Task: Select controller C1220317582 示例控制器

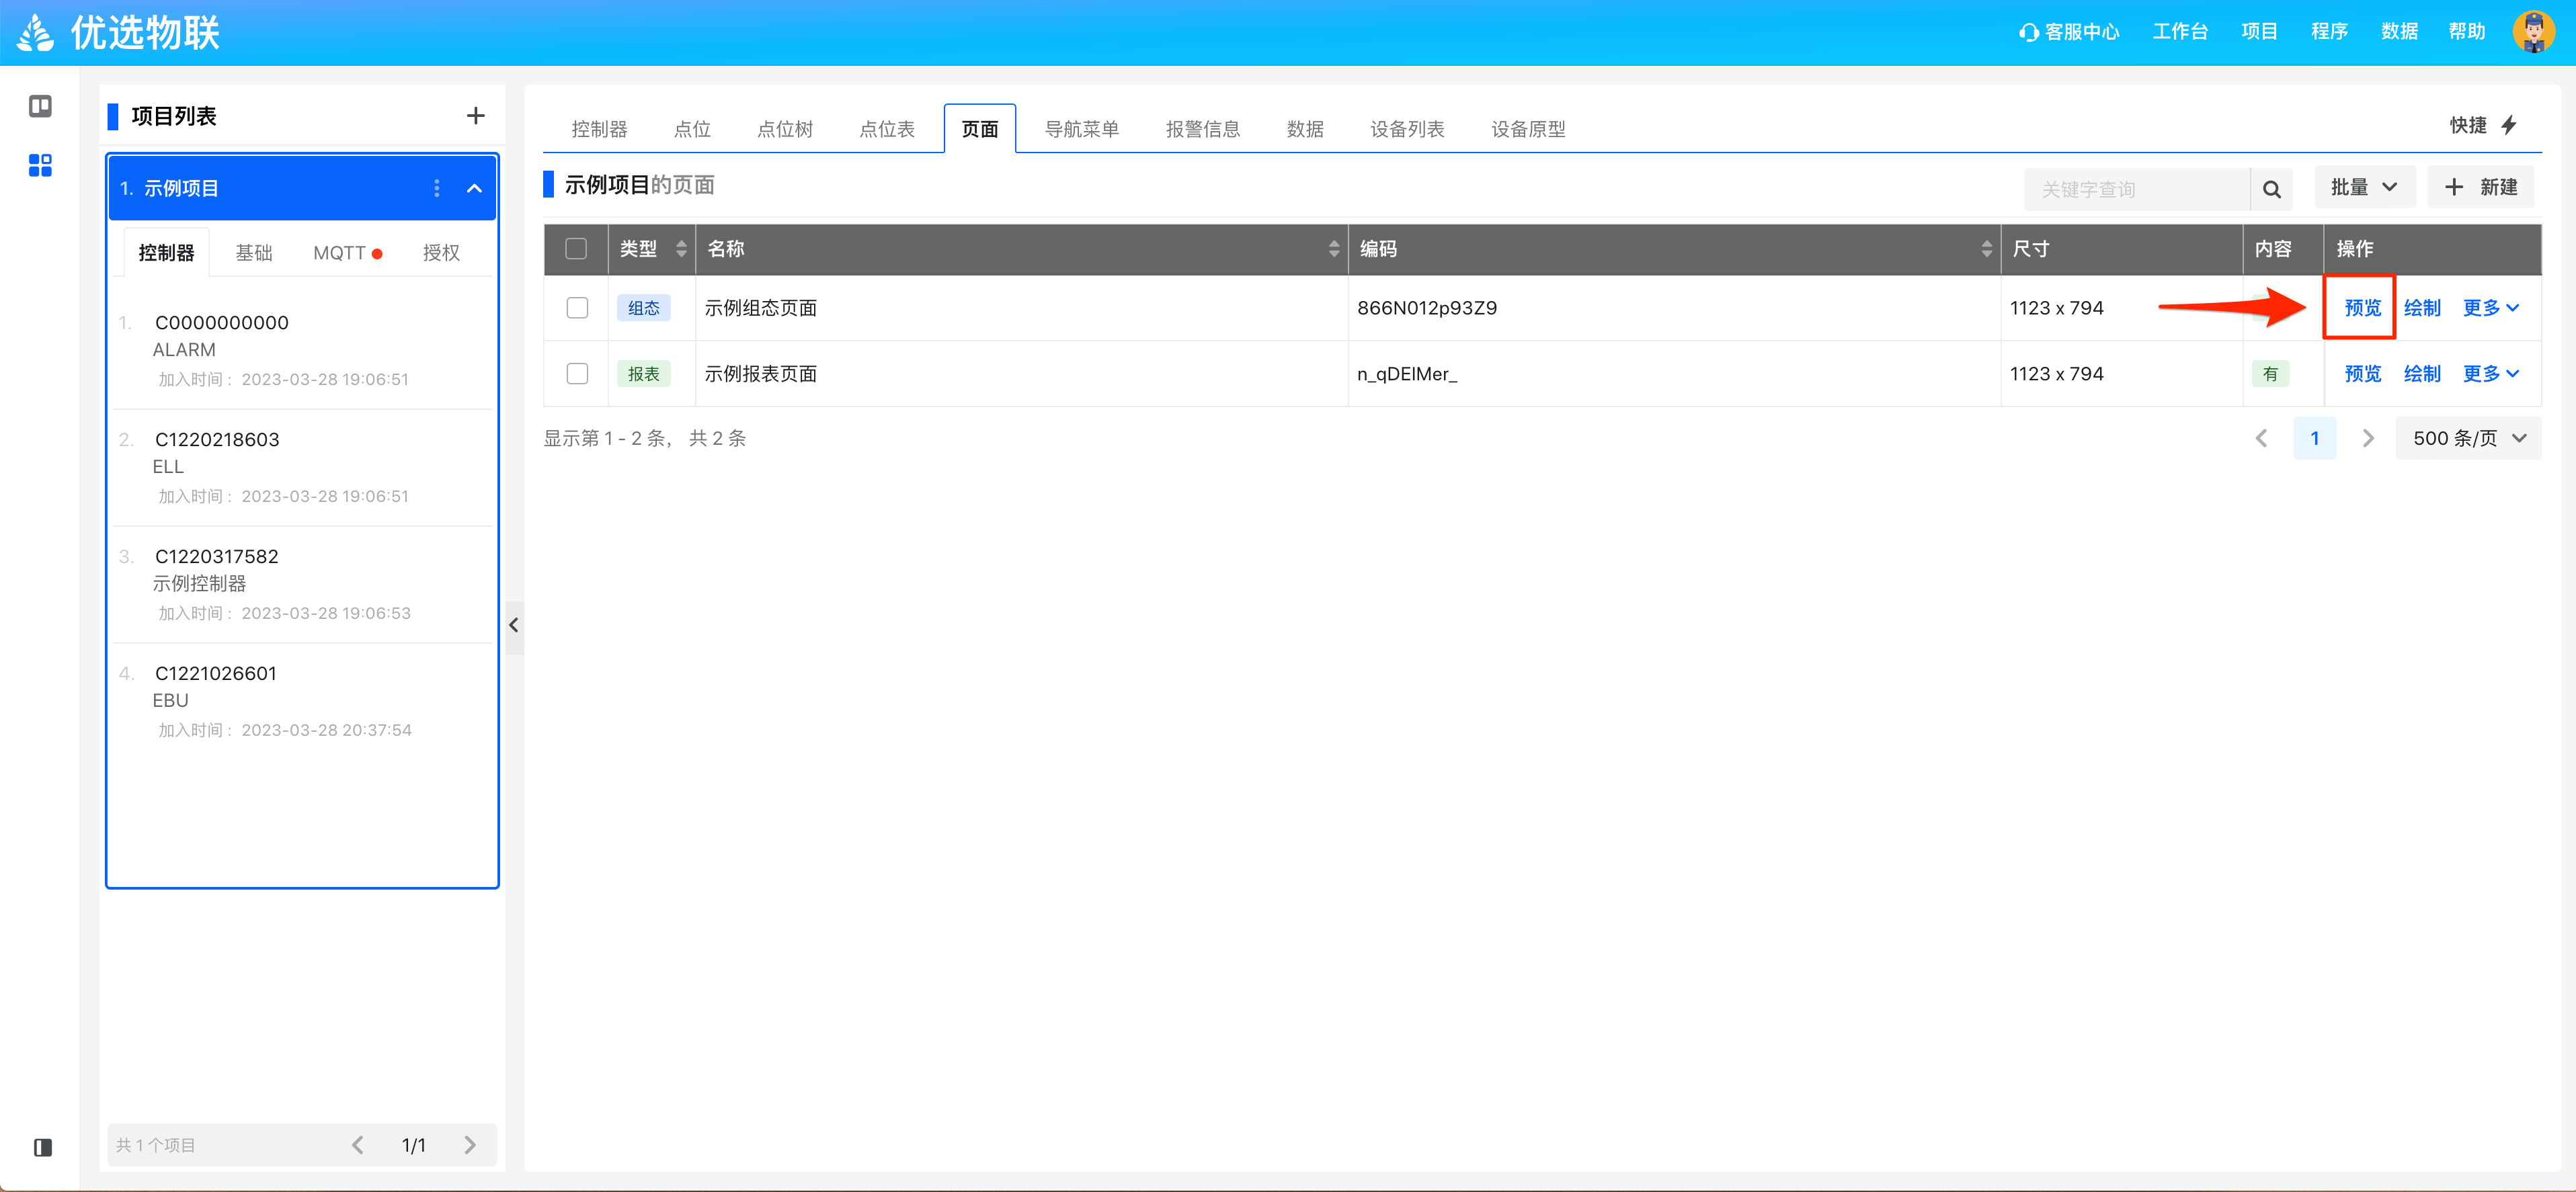Action: 302,585
